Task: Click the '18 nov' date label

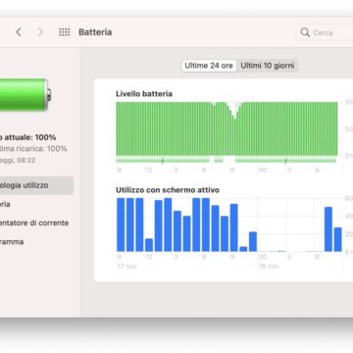Action: 269,267
